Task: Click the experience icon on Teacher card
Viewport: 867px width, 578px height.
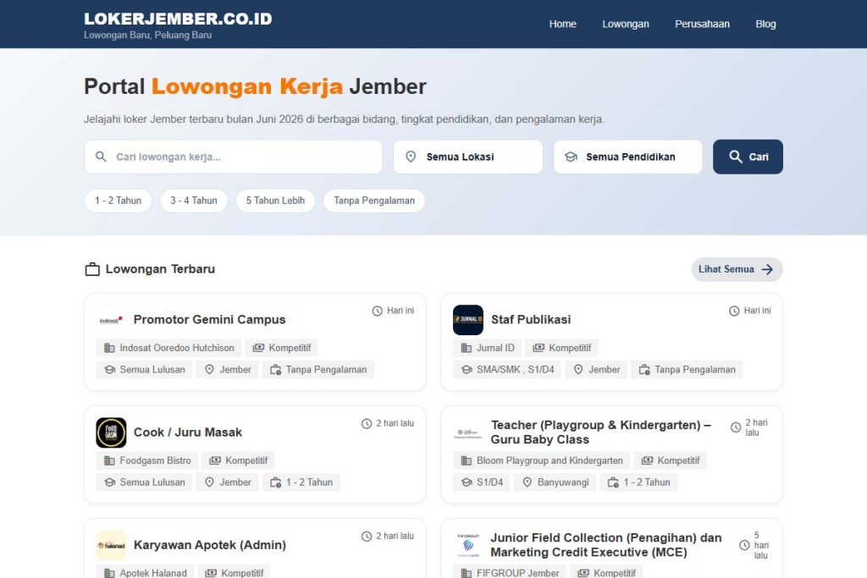Action: coord(613,482)
